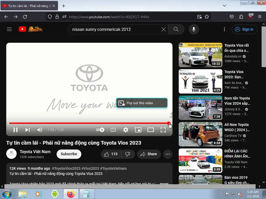The height and width of the screenshot is (199, 266).
Task: Expand the list all tabs chevron
Action: pyautogui.click(x=224, y=6)
